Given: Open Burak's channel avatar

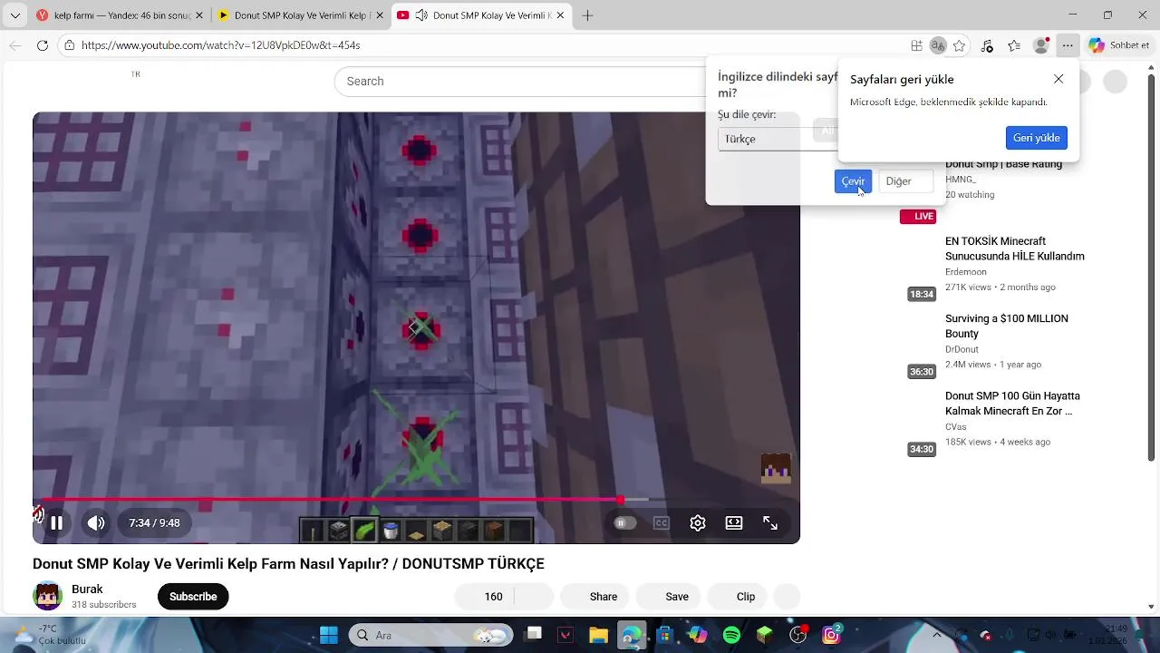Looking at the screenshot, I should click(x=48, y=596).
